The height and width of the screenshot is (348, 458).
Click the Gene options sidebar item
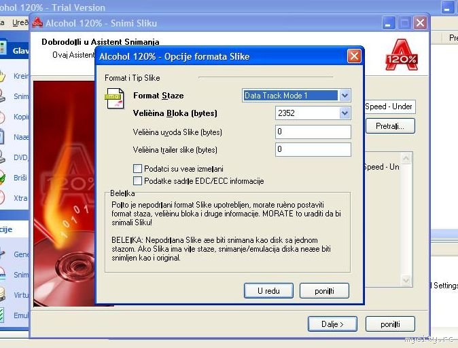[21, 254]
